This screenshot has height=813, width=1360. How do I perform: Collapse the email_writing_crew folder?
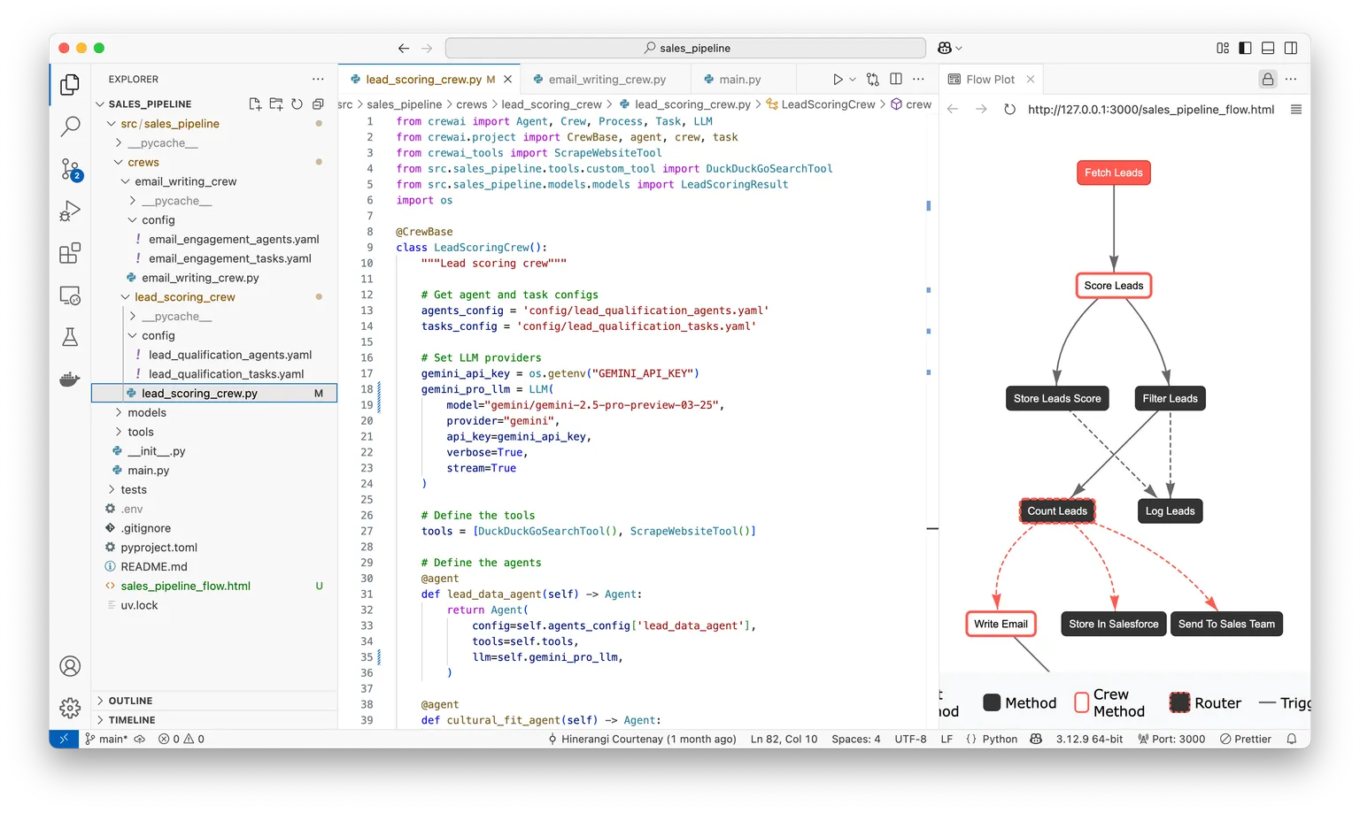point(126,181)
